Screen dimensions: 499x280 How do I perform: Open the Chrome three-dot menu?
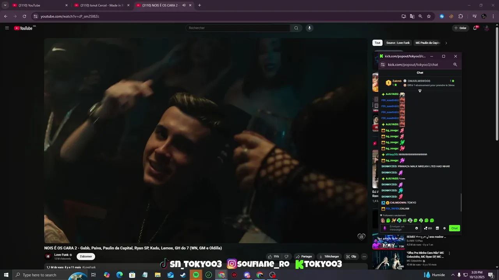pos(493,16)
